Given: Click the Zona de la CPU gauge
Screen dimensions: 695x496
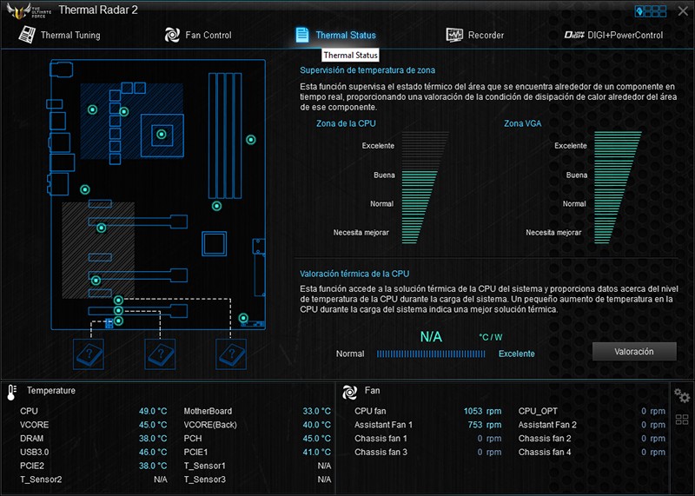Looking at the screenshot, I should (x=425, y=188).
